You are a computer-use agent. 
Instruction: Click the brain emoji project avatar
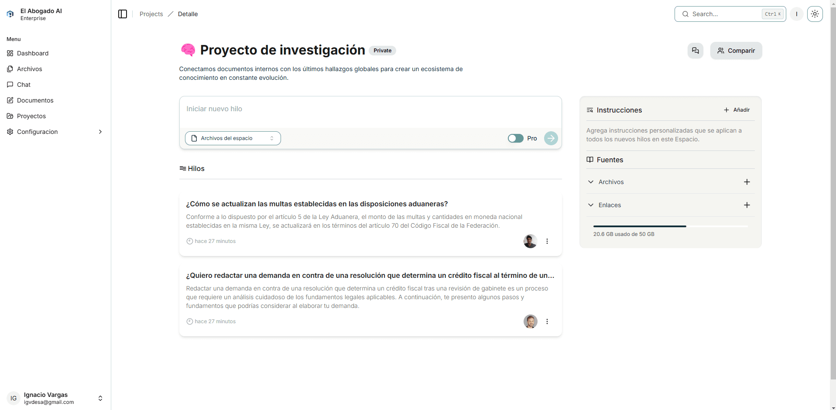(188, 50)
